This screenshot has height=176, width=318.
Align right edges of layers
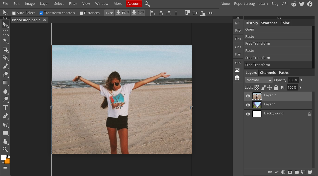(x=169, y=13)
